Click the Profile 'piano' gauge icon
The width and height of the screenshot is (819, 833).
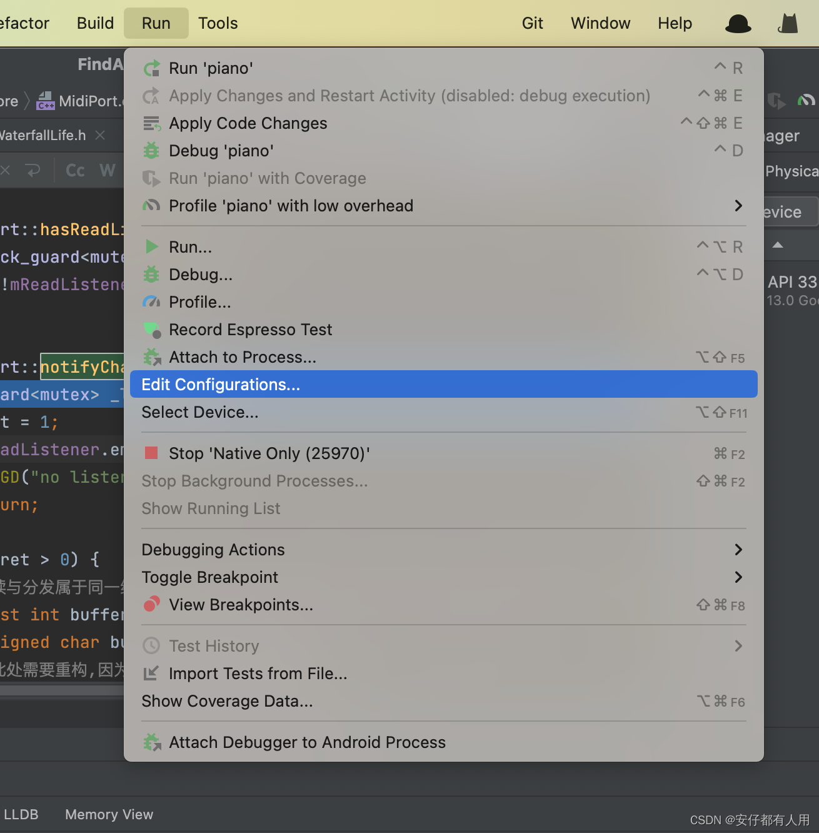(151, 206)
